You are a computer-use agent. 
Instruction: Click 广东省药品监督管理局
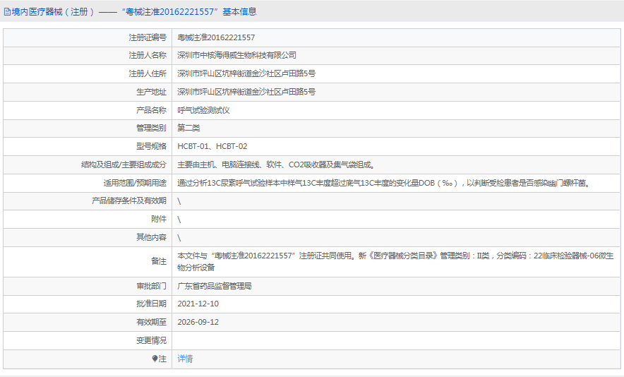(x=215, y=286)
